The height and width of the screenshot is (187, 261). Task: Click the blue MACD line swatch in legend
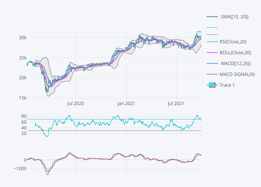[212, 64]
